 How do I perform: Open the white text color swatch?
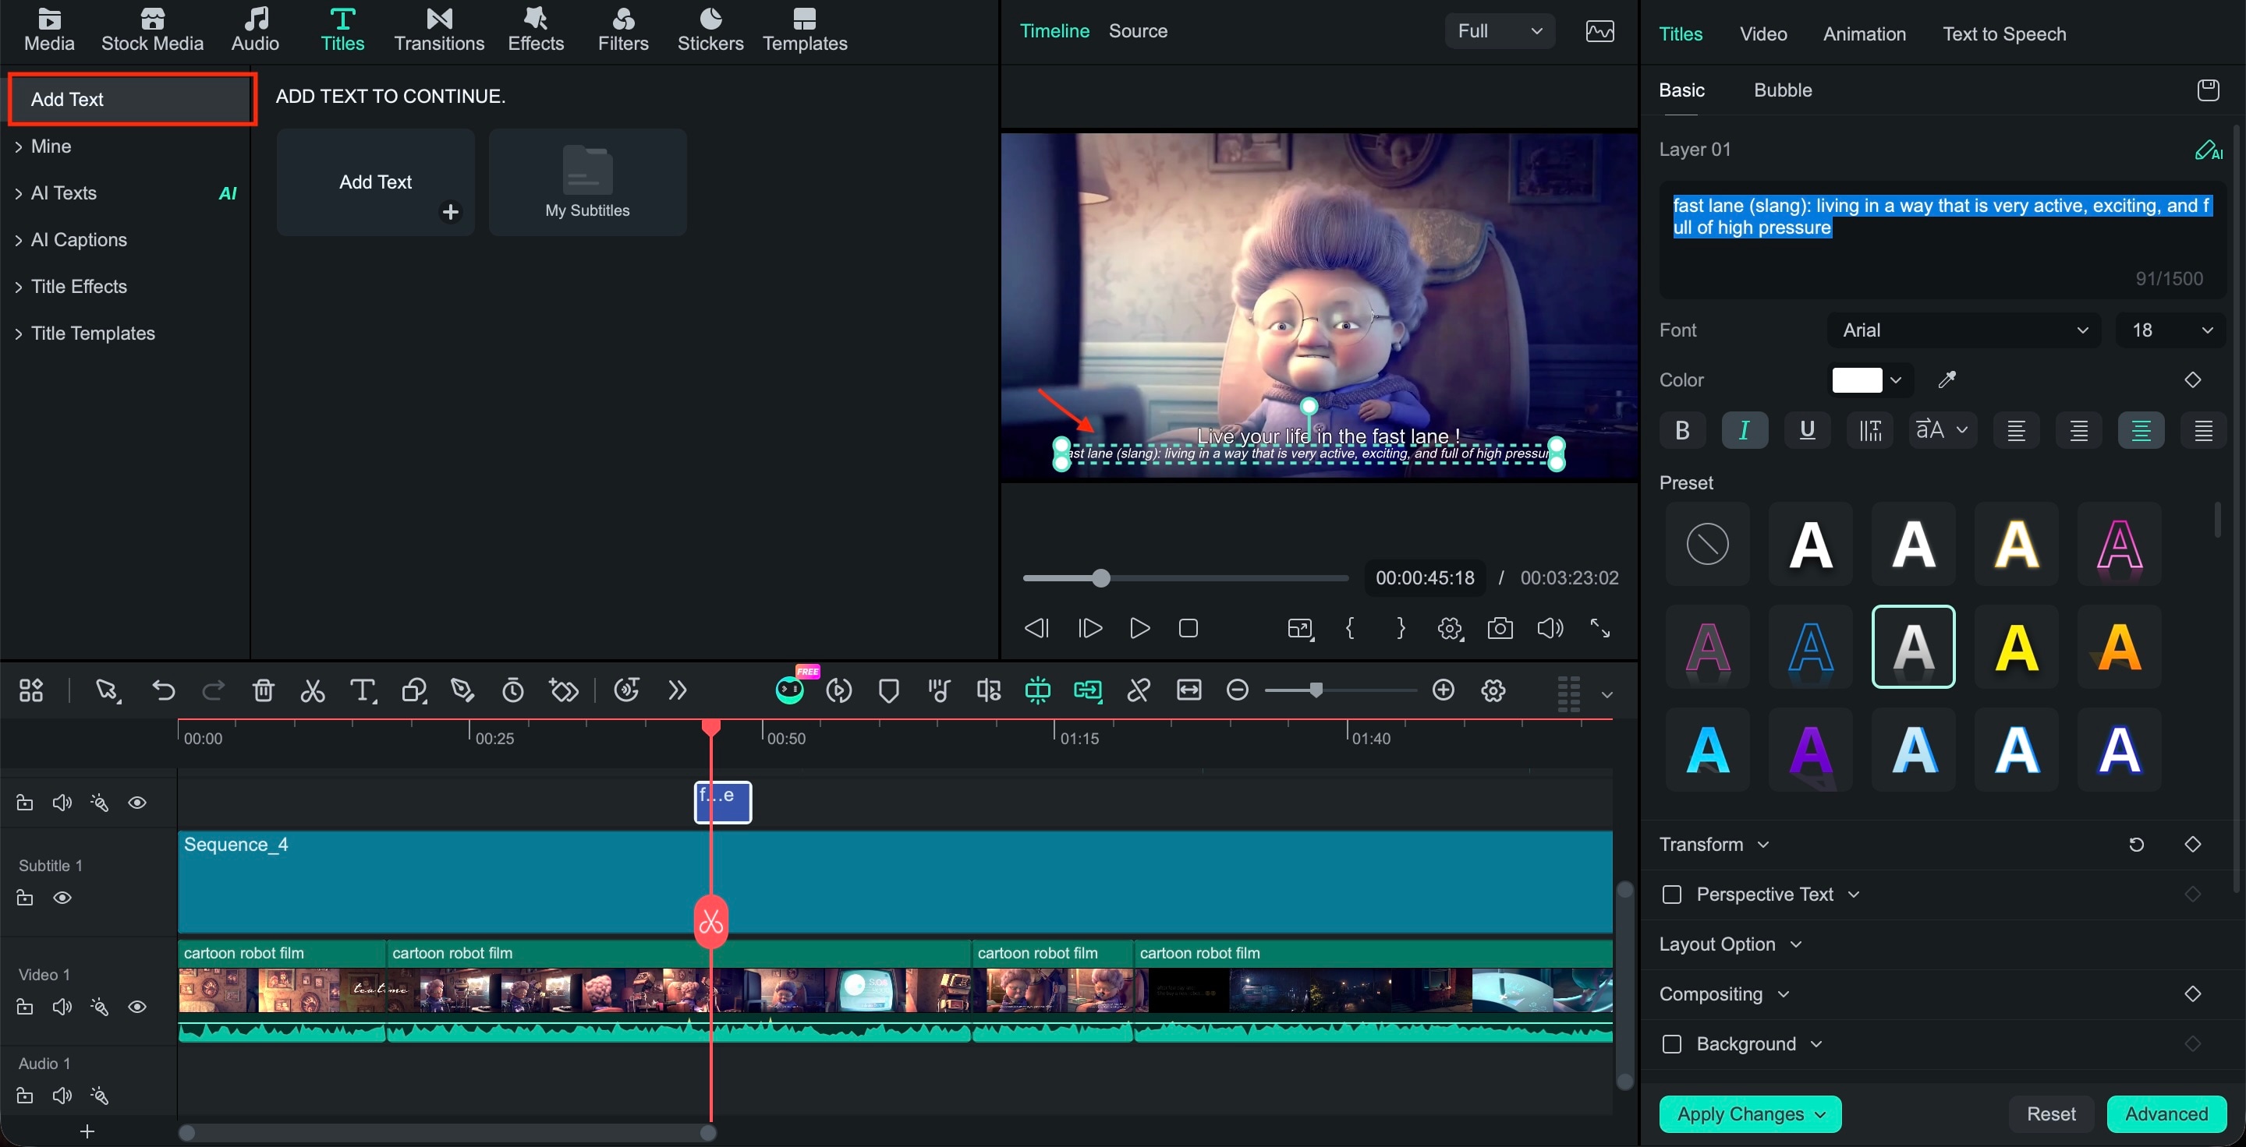(1856, 379)
